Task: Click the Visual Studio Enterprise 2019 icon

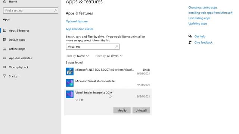Action: click(x=70, y=94)
